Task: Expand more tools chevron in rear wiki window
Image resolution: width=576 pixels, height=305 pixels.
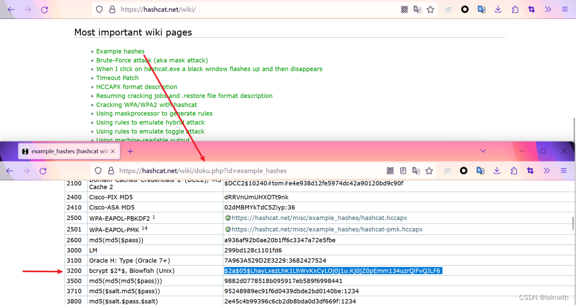Action: [x=548, y=10]
